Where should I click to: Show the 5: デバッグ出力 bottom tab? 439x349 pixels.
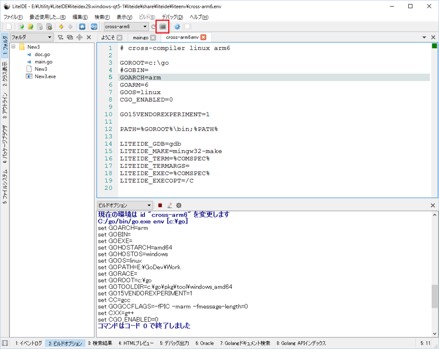click(x=174, y=343)
